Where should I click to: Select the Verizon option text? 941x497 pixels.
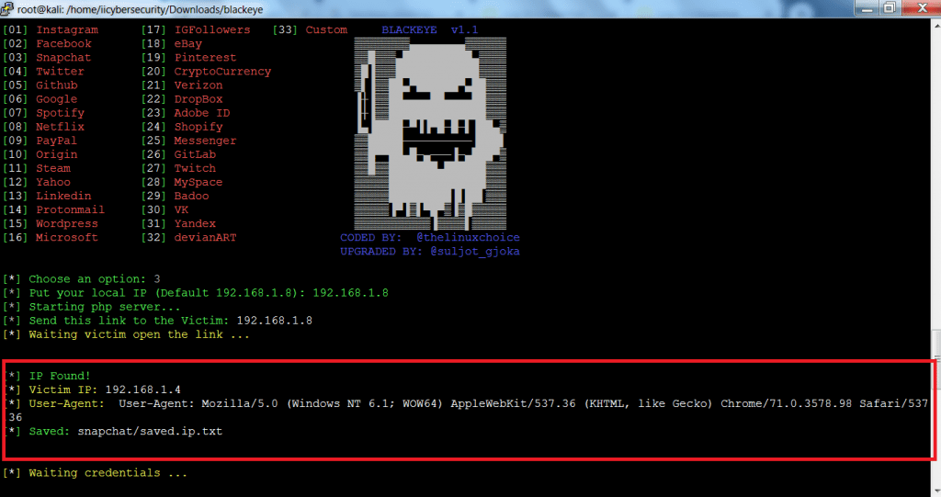[x=198, y=85]
